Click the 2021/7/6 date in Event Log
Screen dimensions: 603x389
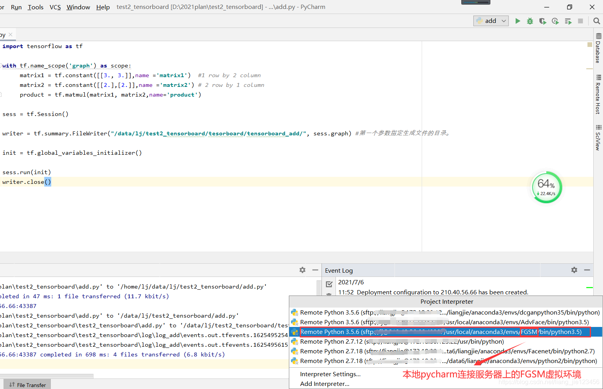[351, 282]
